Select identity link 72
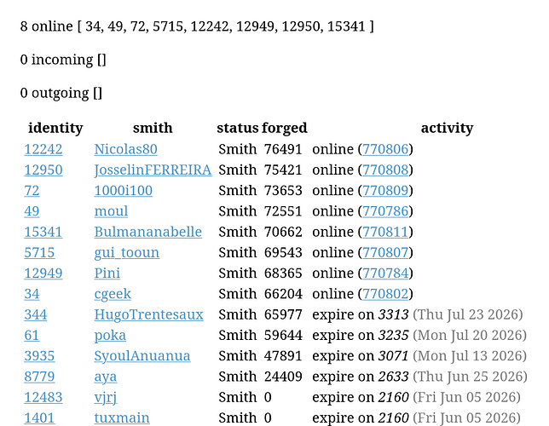This screenshot has width=549, height=426. coord(32,191)
